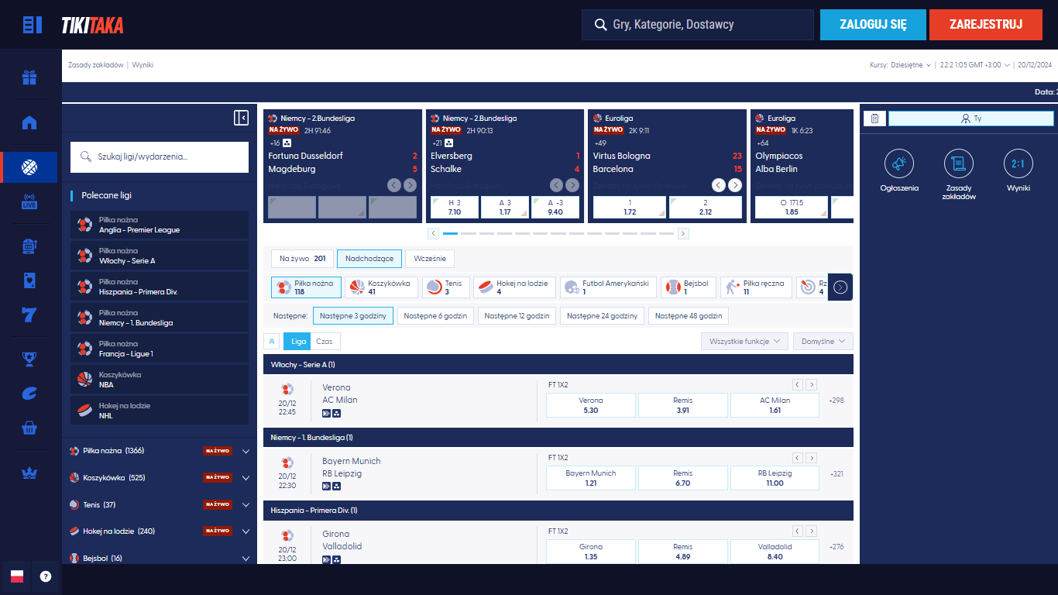The width and height of the screenshot is (1058, 595).
Task: Go to next featured matches carousel page
Action: [683, 233]
